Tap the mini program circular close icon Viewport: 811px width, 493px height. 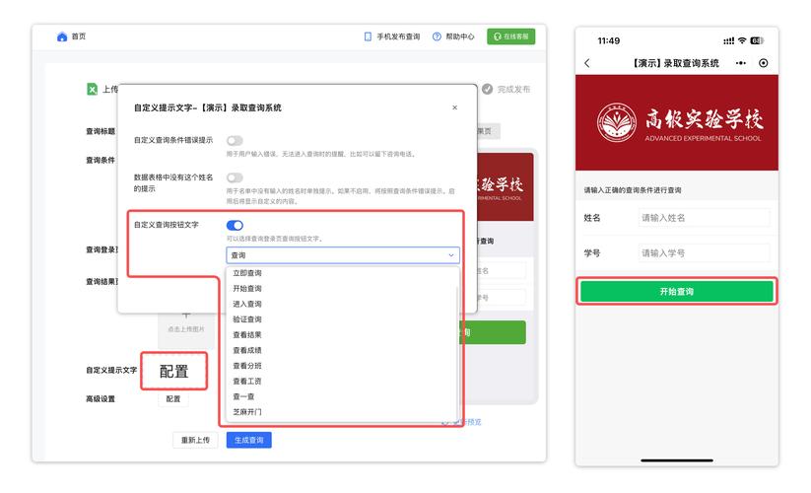tap(763, 63)
